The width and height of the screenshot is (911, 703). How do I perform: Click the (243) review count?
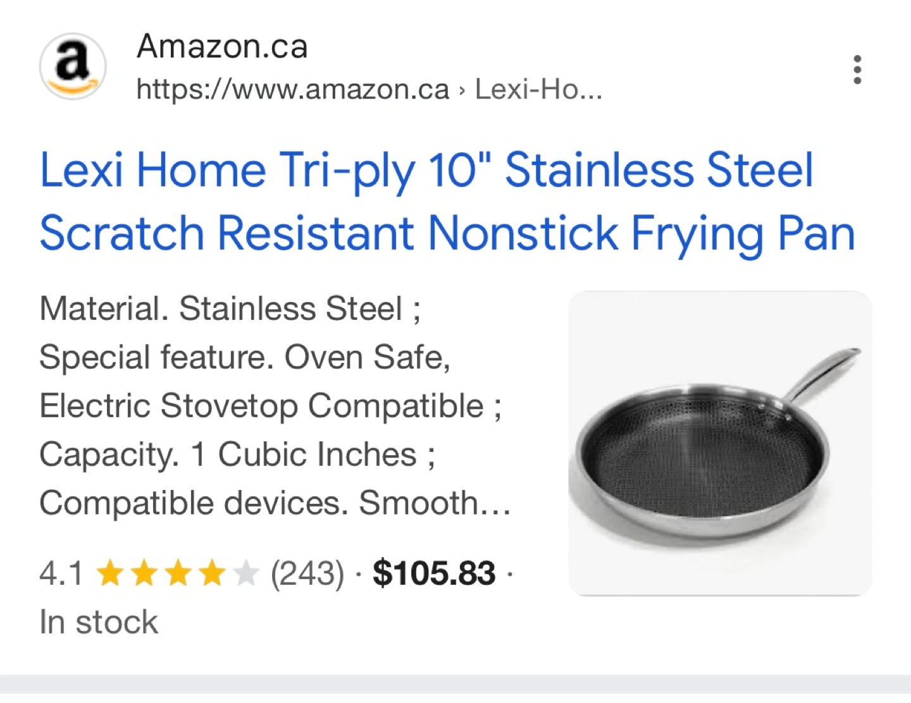pos(307,573)
